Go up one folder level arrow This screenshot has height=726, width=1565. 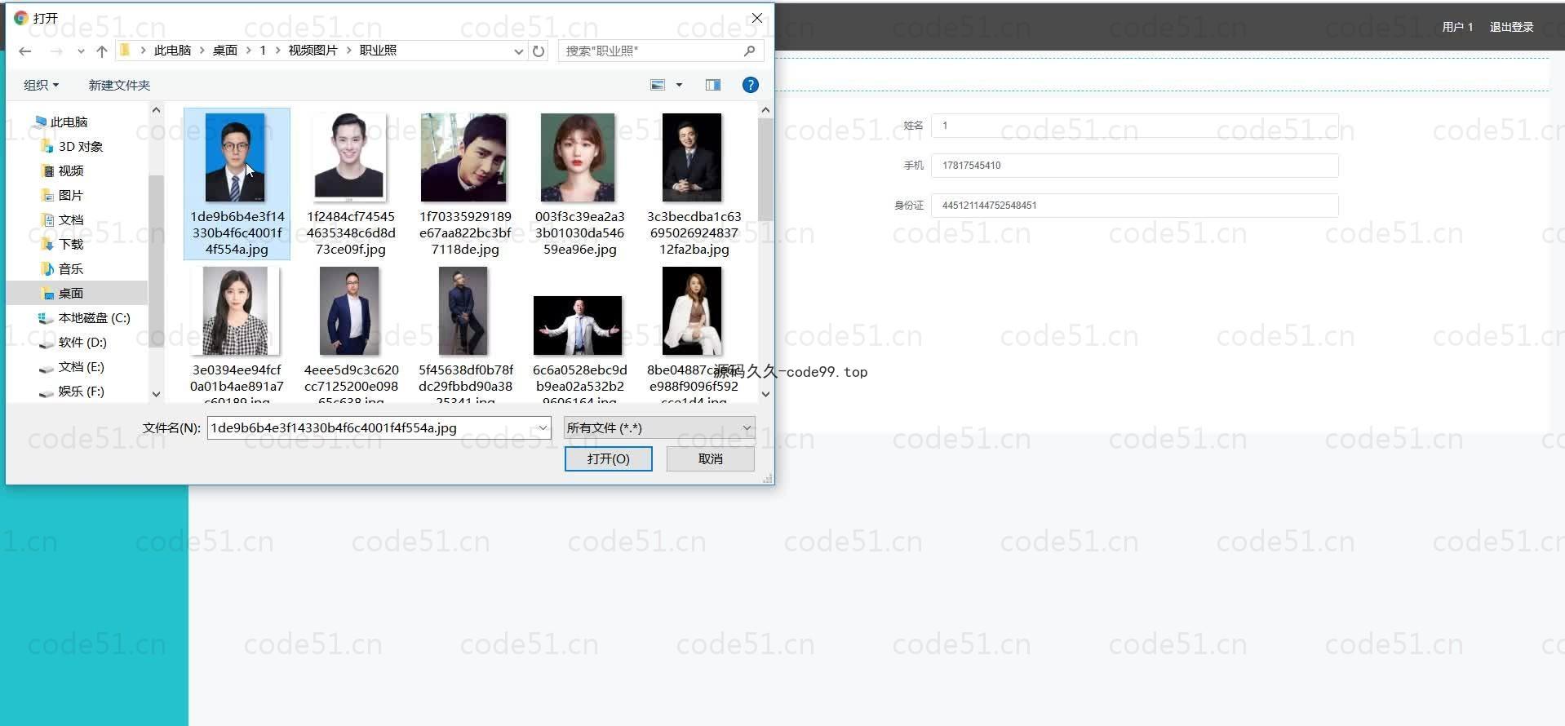101,51
